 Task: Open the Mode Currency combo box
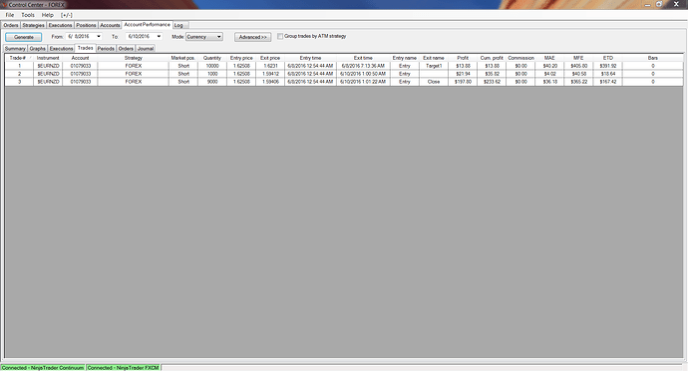click(x=204, y=37)
